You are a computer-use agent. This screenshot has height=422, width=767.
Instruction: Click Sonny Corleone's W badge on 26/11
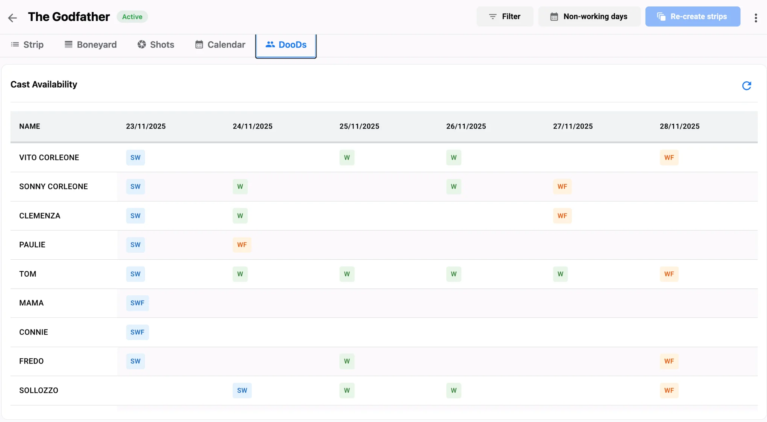pos(454,187)
